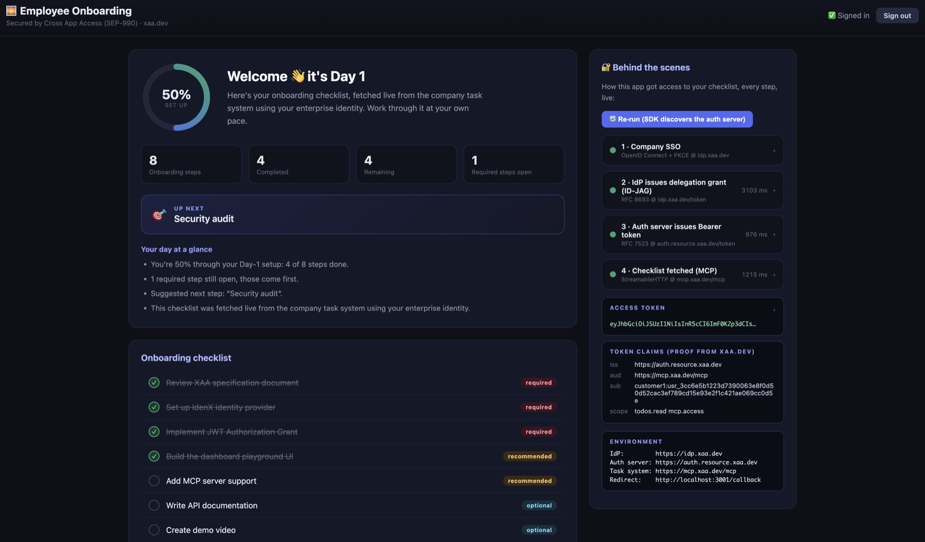
Task: Expand the Checklist fetched (MCP) arrow
Action: (774, 275)
